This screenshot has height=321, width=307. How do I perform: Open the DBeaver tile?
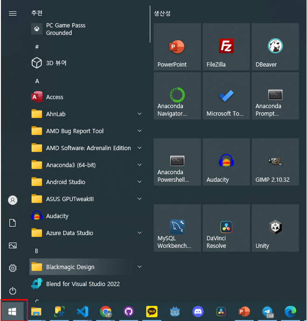coord(275,47)
